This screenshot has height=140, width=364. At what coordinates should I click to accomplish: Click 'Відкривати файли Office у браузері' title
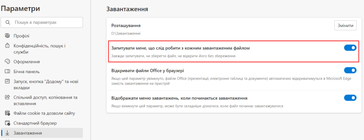click(x=148, y=70)
